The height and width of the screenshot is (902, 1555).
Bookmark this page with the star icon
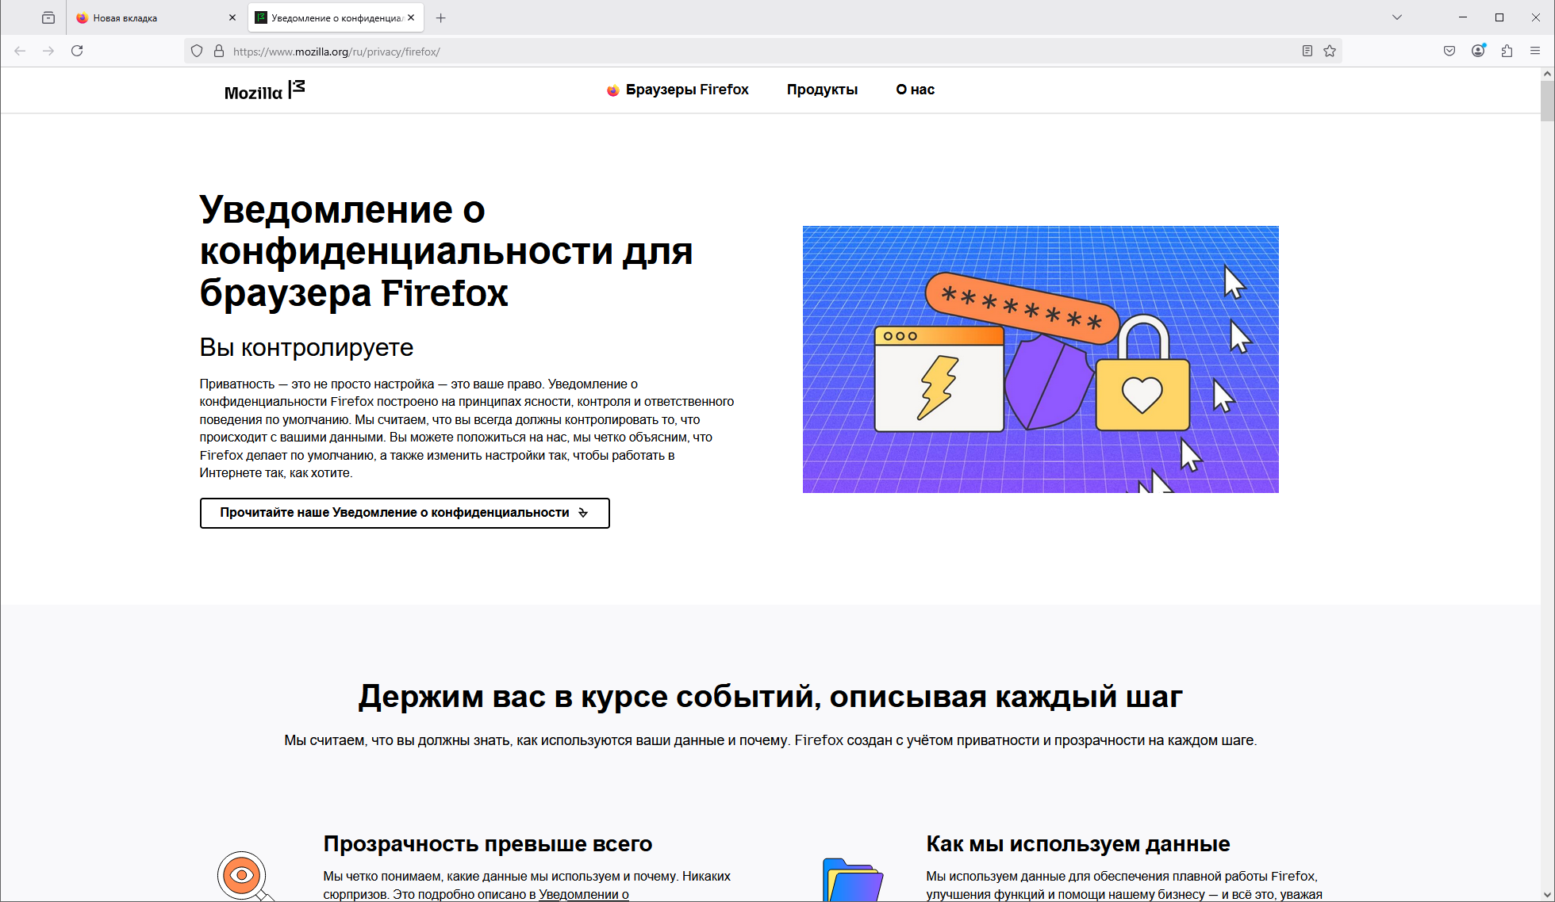pos(1330,51)
